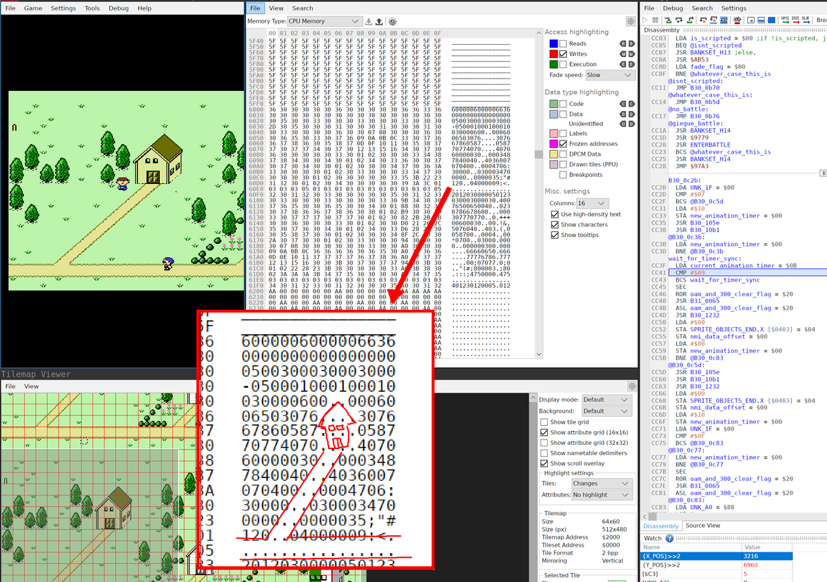Open the Search menu in Memory Viewer
The height and width of the screenshot is (582, 827).
point(303,8)
